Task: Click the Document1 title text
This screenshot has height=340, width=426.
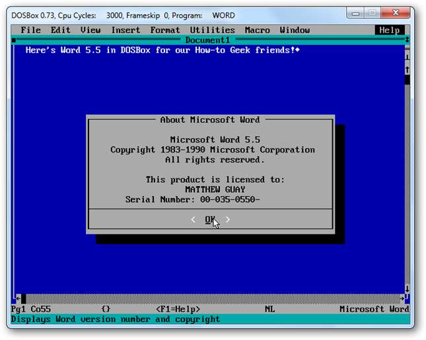Action: (207, 40)
